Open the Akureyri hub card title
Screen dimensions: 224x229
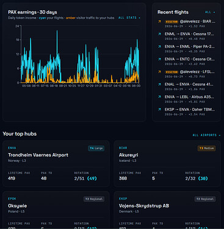tap(129, 155)
